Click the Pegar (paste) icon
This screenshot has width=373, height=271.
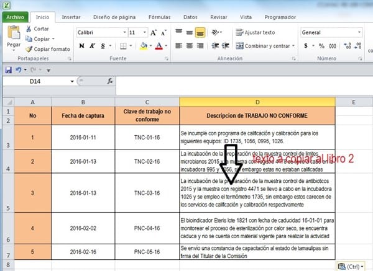tap(13, 35)
